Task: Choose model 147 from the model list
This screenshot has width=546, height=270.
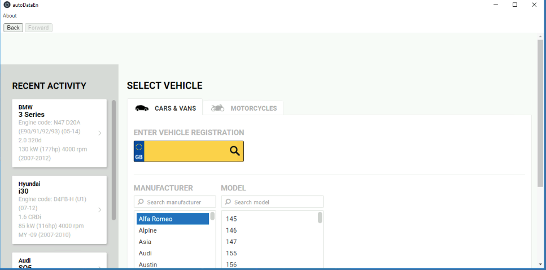Action: (x=231, y=242)
